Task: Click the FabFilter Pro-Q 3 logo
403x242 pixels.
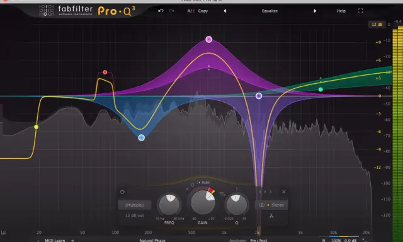Action: [88, 11]
